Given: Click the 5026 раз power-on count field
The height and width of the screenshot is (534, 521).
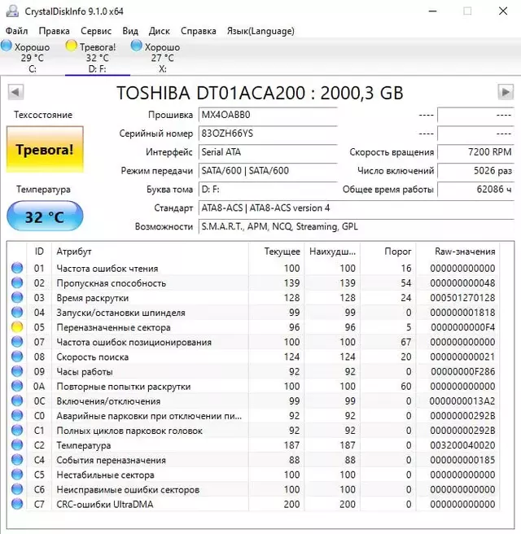Looking at the screenshot, I should pyautogui.click(x=475, y=171).
